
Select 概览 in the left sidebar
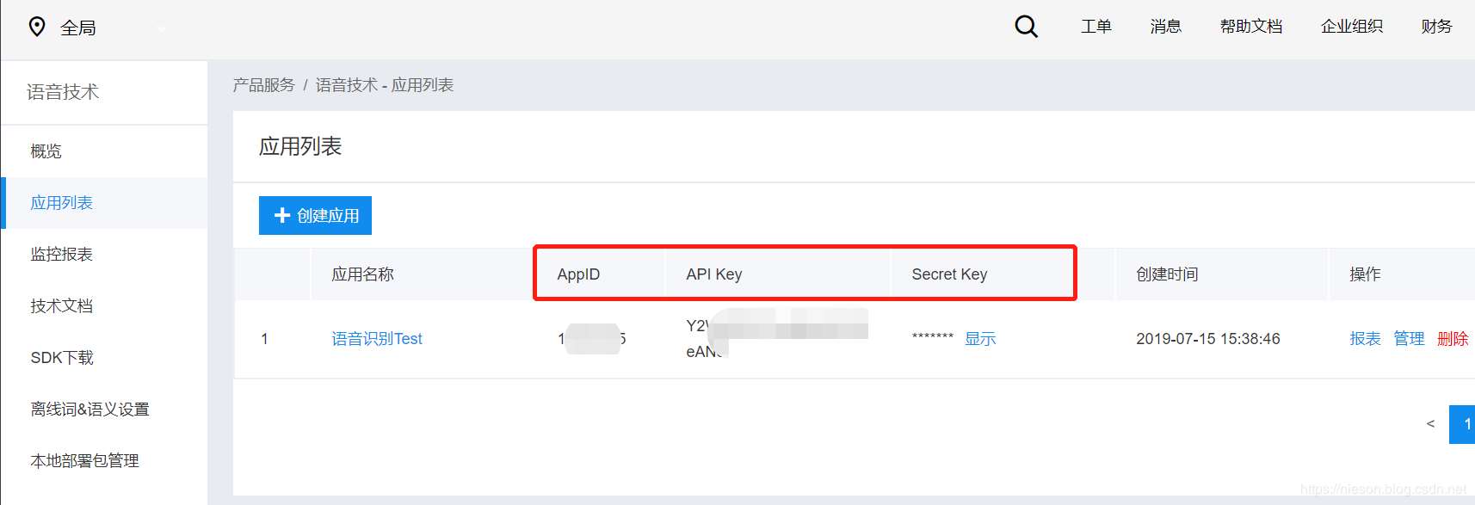(x=46, y=151)
